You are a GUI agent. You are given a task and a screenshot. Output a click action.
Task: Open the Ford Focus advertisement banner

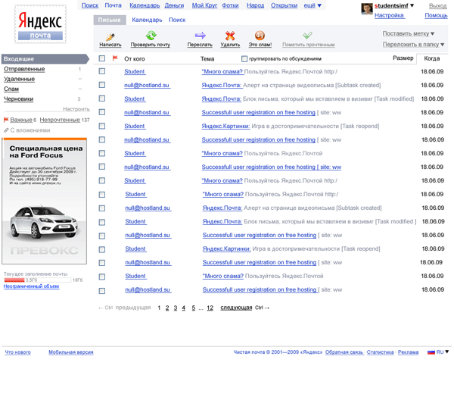tap(44, 201)
